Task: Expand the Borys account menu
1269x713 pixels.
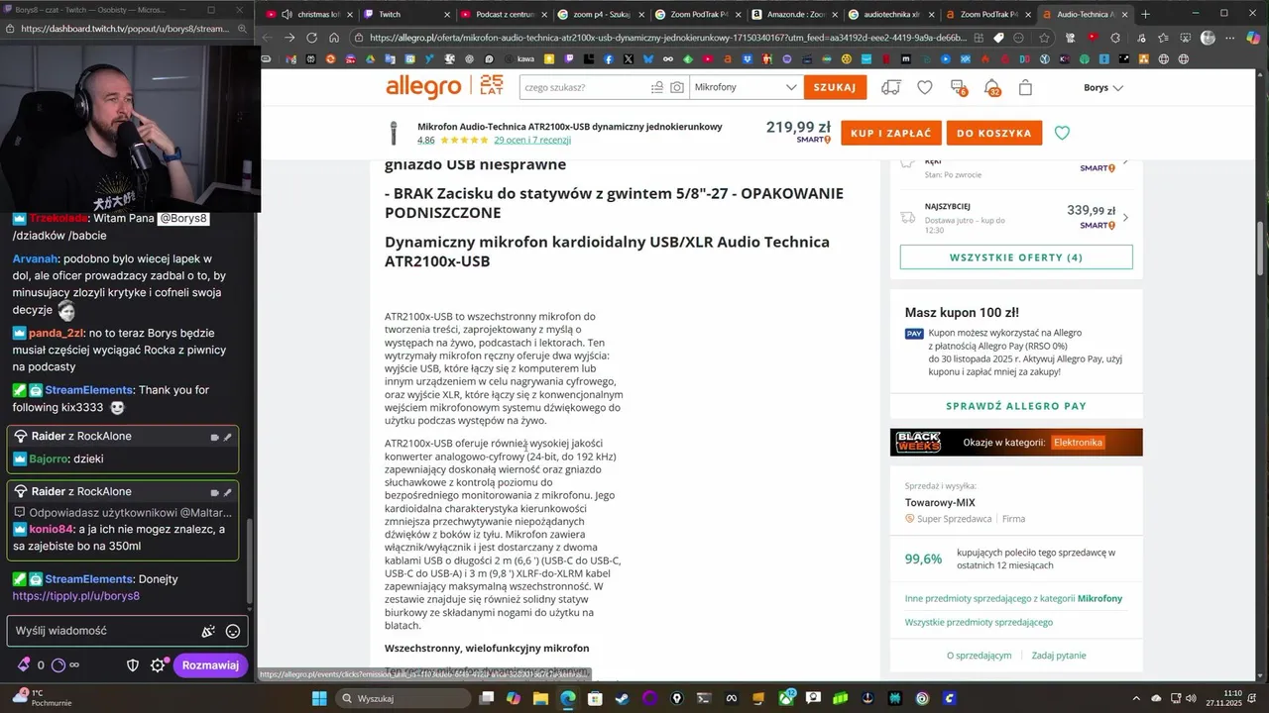Action: [x=1102, y=87]
